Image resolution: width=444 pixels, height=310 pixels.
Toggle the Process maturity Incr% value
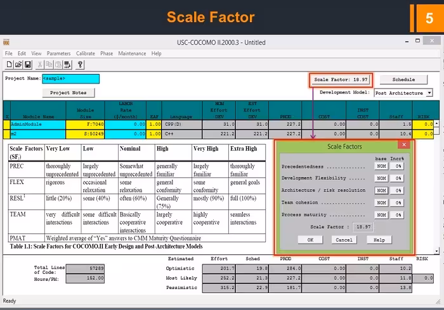[x=397, y=214]
